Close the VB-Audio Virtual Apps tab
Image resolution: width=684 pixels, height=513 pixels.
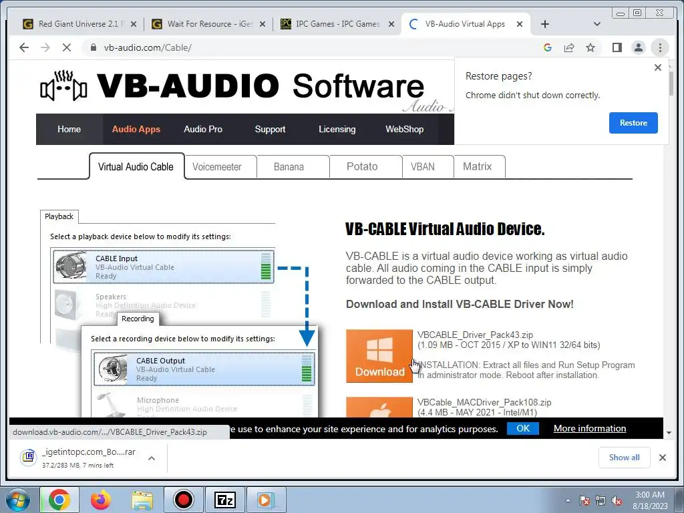coord(520,24)
